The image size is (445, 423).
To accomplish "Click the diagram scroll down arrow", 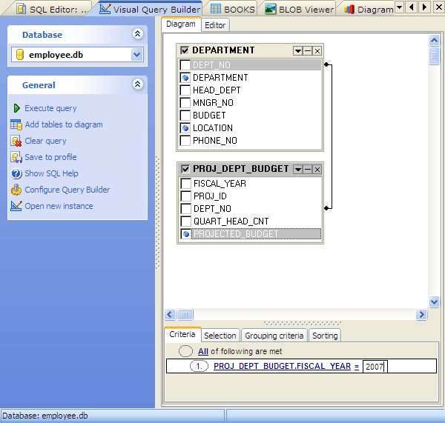I will click(434, 302).
